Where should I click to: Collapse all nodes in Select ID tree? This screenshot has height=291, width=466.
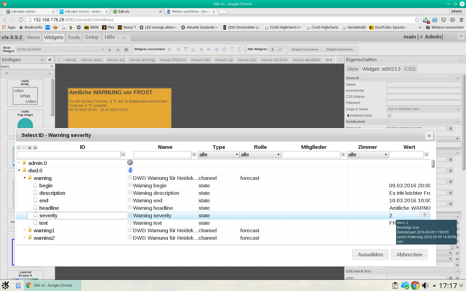coord(30,147)
